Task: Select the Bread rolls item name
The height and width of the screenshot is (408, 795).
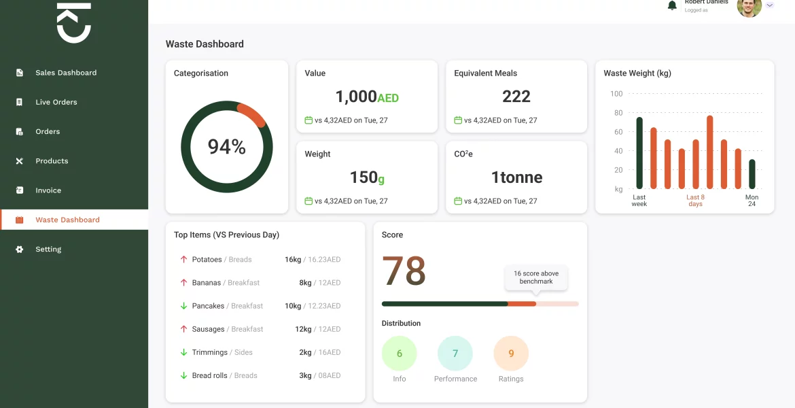Action: click(209, 375)
